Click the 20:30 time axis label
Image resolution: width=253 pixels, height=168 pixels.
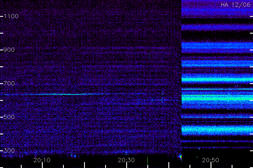click(x=126, y=160)
